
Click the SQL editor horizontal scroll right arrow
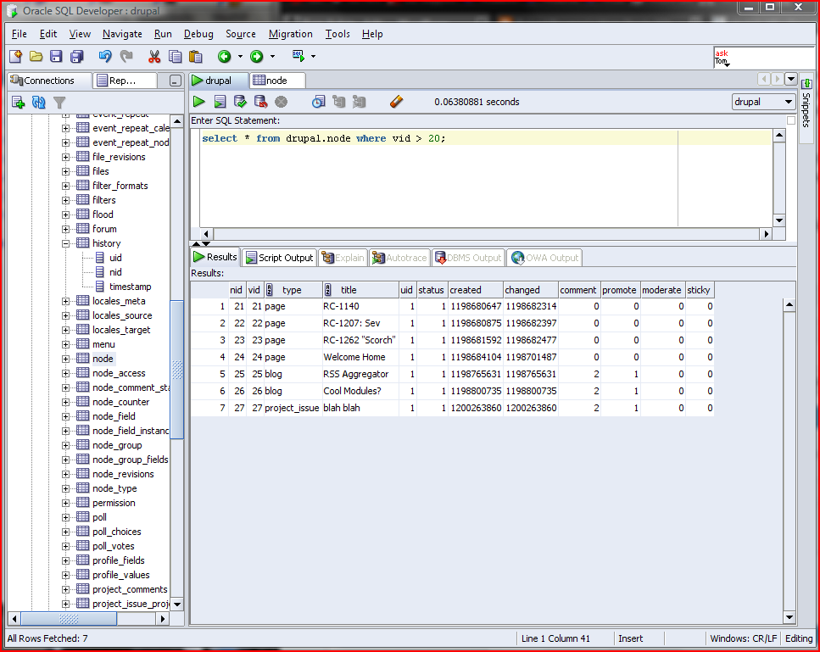(767, 234)
